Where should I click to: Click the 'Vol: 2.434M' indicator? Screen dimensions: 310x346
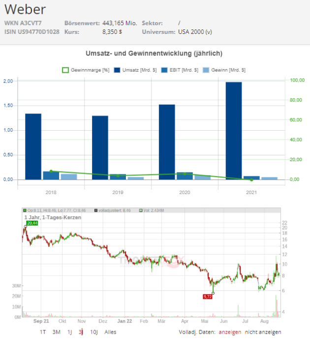coord(152,210)
